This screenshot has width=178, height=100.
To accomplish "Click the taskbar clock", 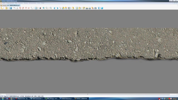I will 175,99.
